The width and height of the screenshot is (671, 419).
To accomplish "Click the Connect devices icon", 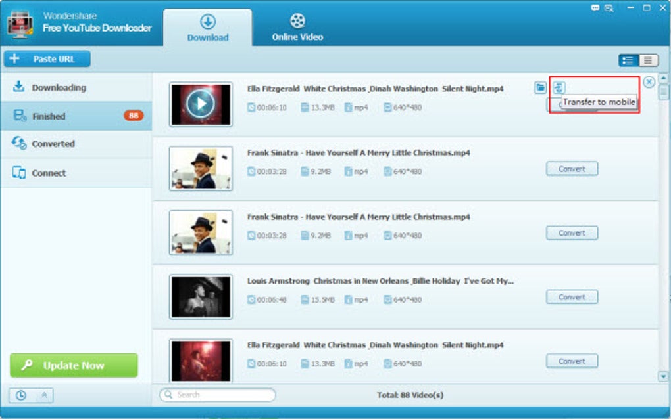I will [19, 173].
